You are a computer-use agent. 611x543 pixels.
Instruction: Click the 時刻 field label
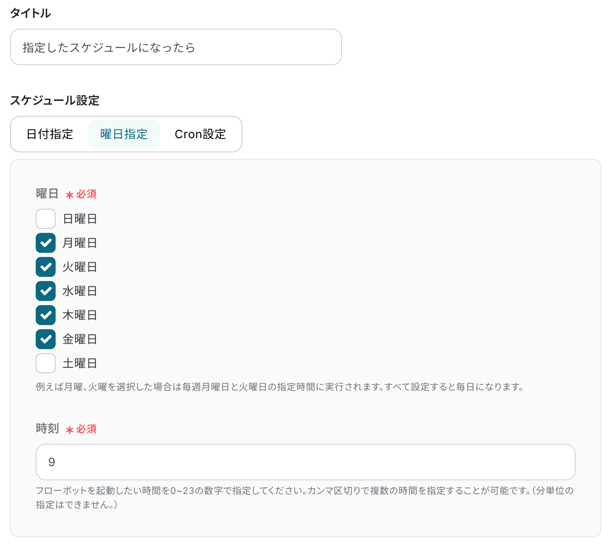click(47, 428)
